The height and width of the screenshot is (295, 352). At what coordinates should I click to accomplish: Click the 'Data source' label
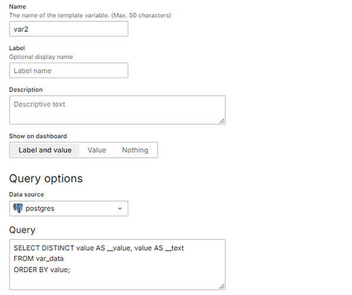27,194
